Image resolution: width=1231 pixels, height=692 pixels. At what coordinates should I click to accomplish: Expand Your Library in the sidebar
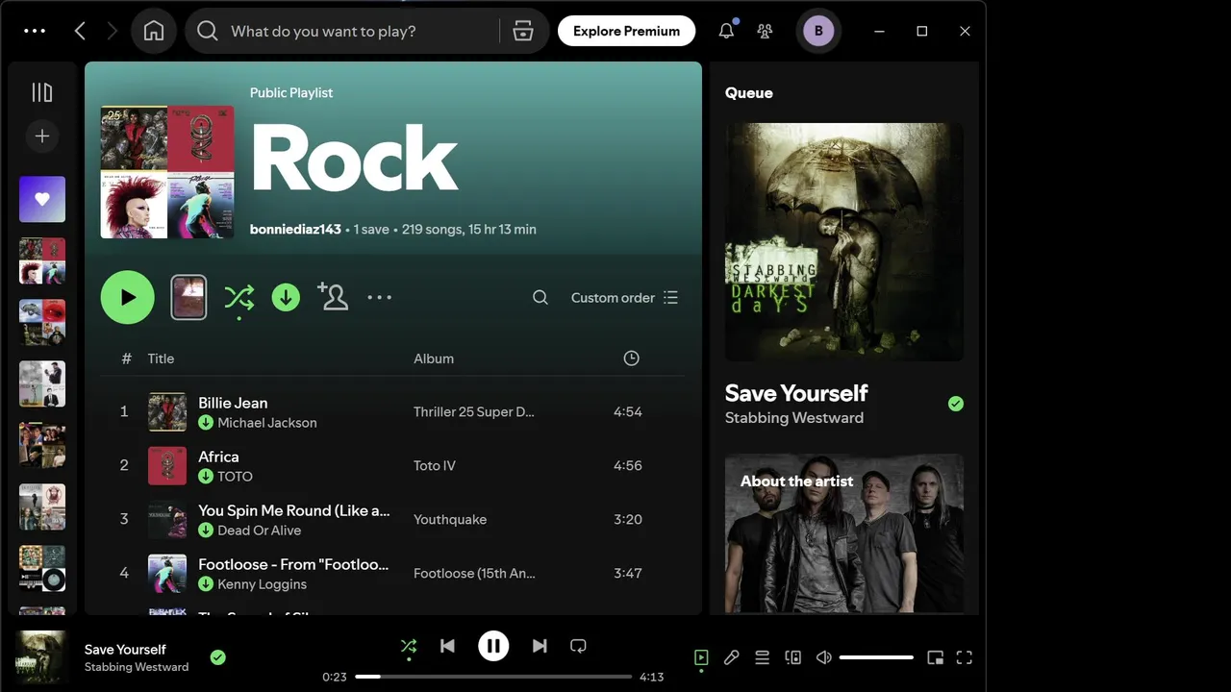42,92
